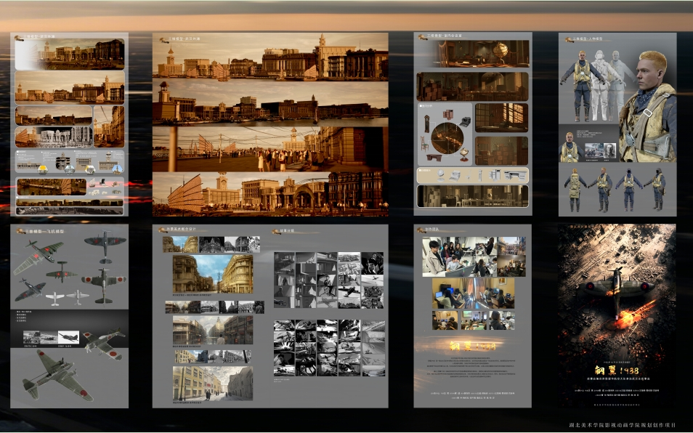Click the 钢翼1938 title on the movie poster
Viewport: 693px width, 433px height.
click(616, 370)
